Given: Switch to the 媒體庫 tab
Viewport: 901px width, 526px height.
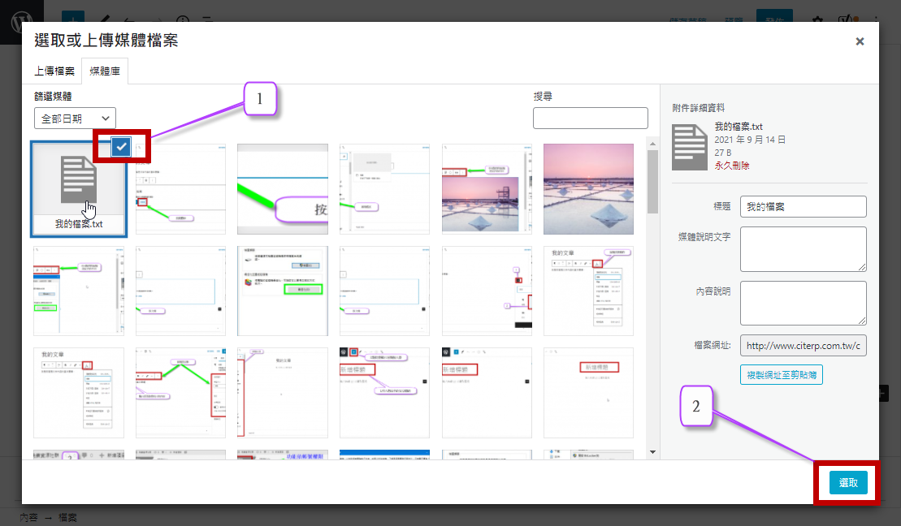Looking at the screenshot, I should (104, 71).
